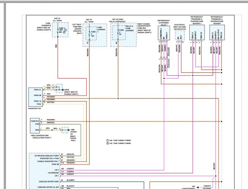Click the 'LIN GROUND' pin label
248x189 pixels.
[x=53, y=173]
